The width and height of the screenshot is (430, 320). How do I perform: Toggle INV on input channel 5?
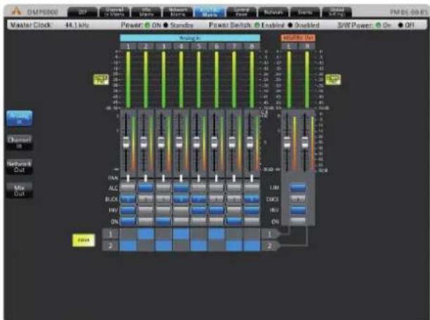pos(199,210)
